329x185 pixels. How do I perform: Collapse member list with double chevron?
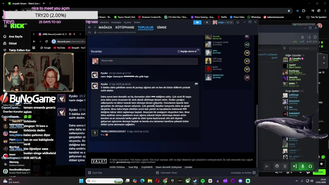(x=284, y=48)
